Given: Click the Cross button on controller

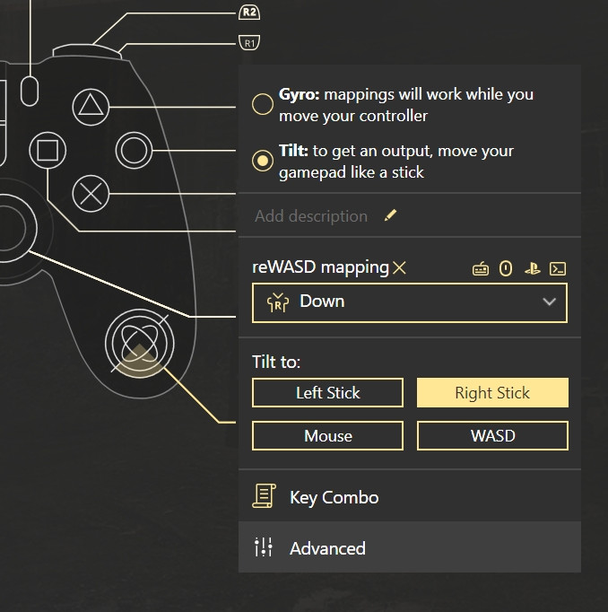Looking at the screenshot, I should point(91,194).
